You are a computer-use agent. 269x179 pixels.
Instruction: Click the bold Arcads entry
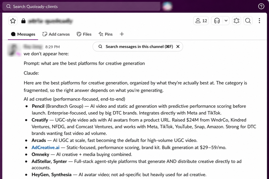click(39, 140)
